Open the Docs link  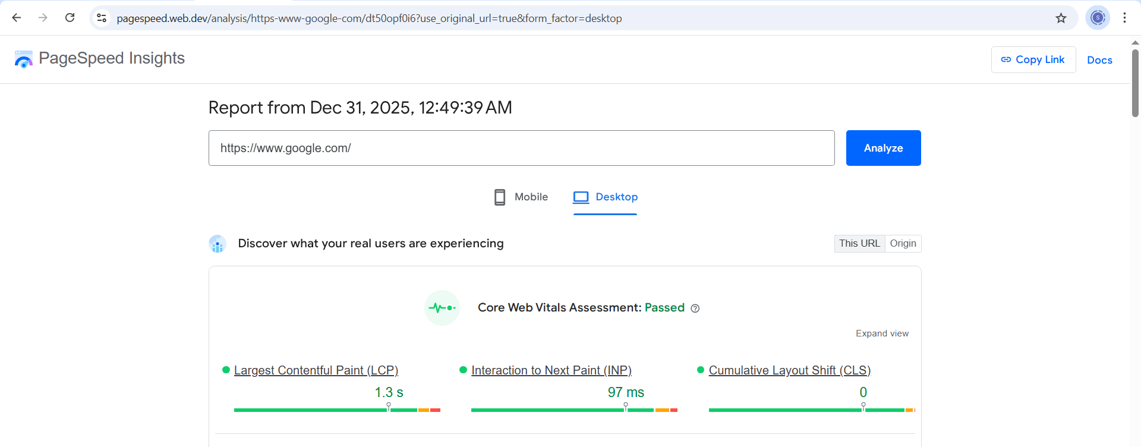[x=1099, y=60]
